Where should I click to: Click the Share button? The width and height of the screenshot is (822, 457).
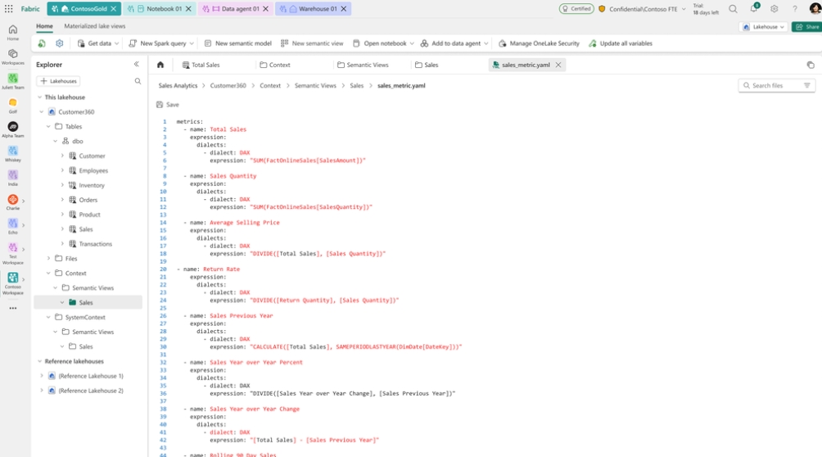click(806, 27)
